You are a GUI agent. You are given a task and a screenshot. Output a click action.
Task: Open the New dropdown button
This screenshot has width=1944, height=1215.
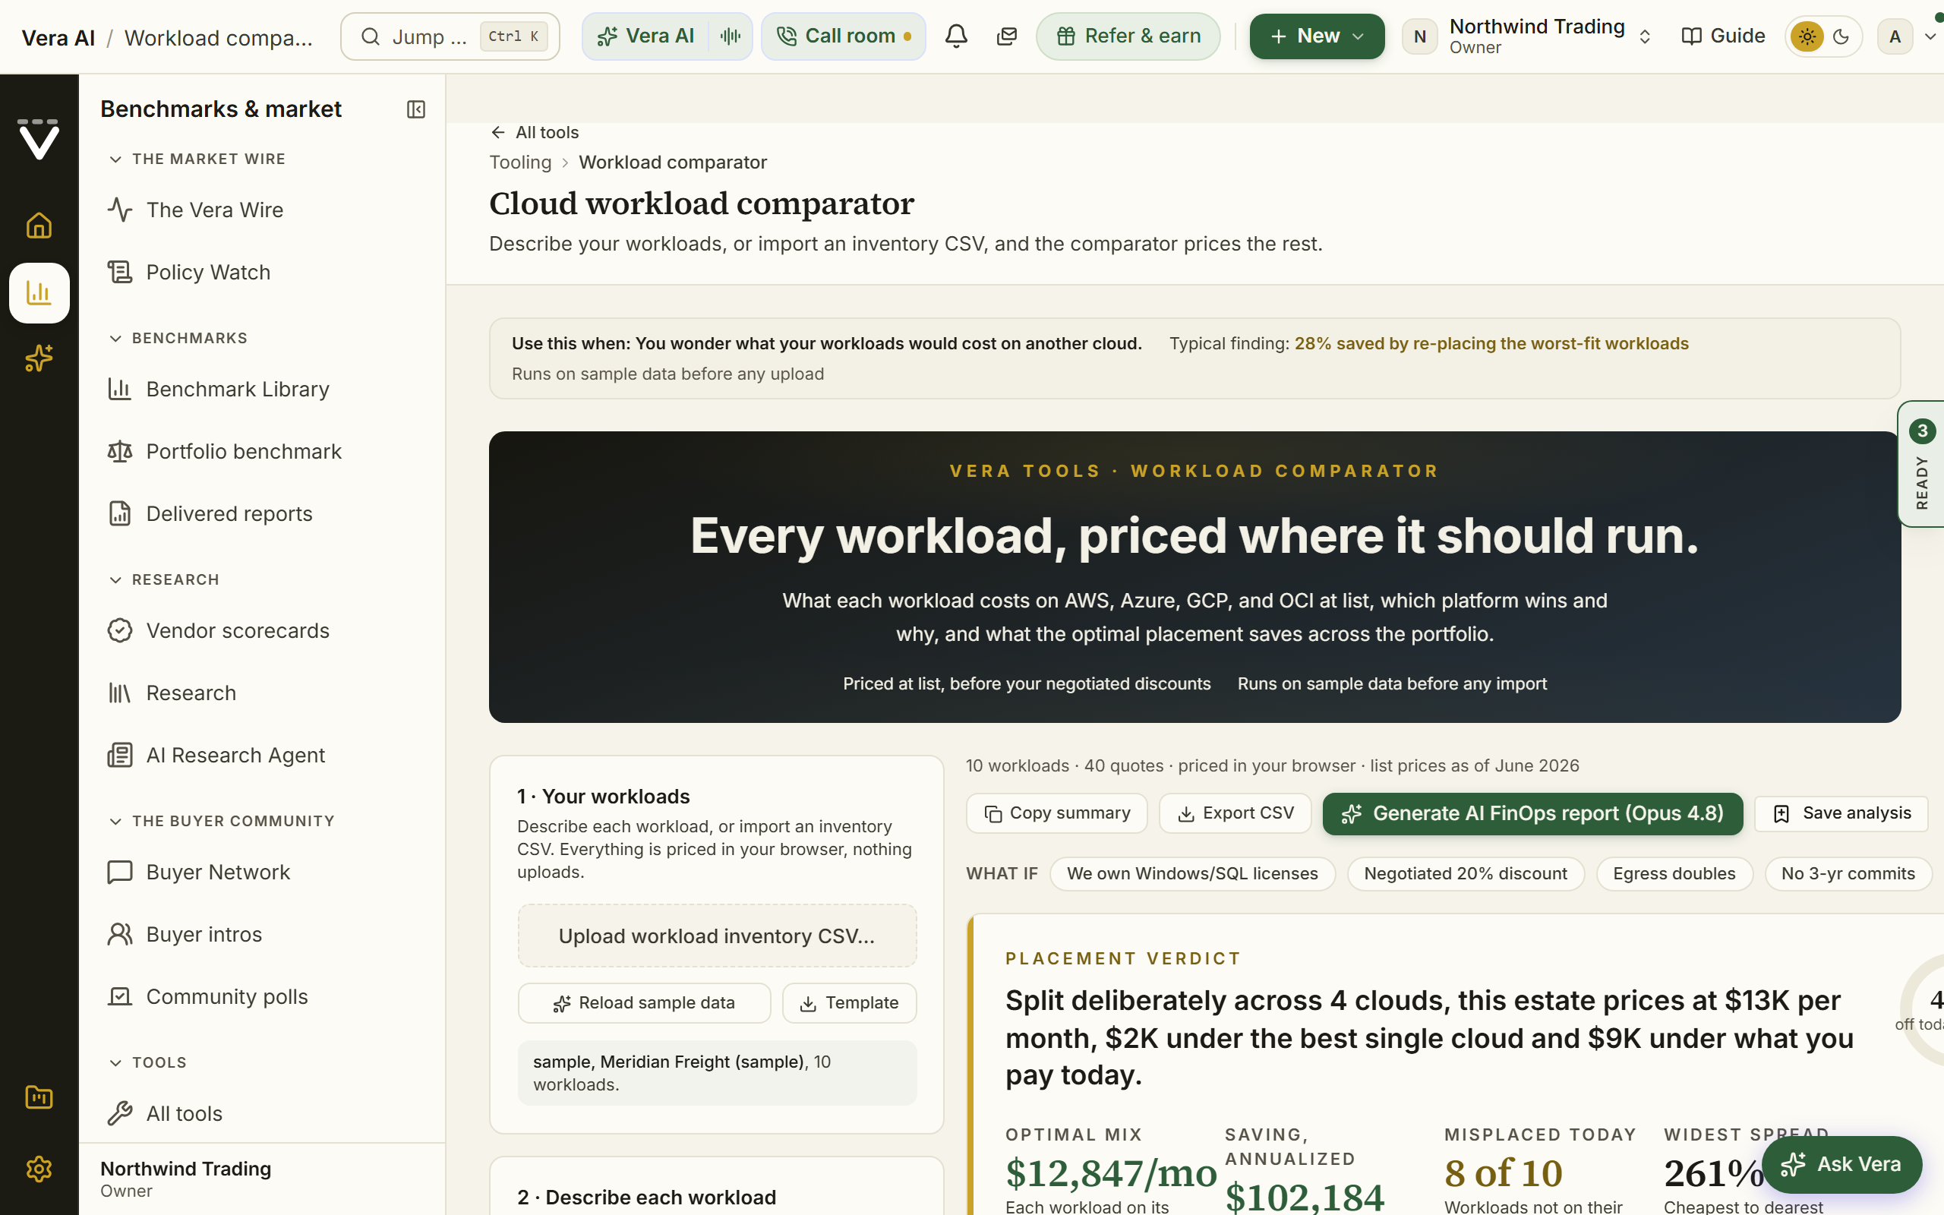tap(1317, 36)
